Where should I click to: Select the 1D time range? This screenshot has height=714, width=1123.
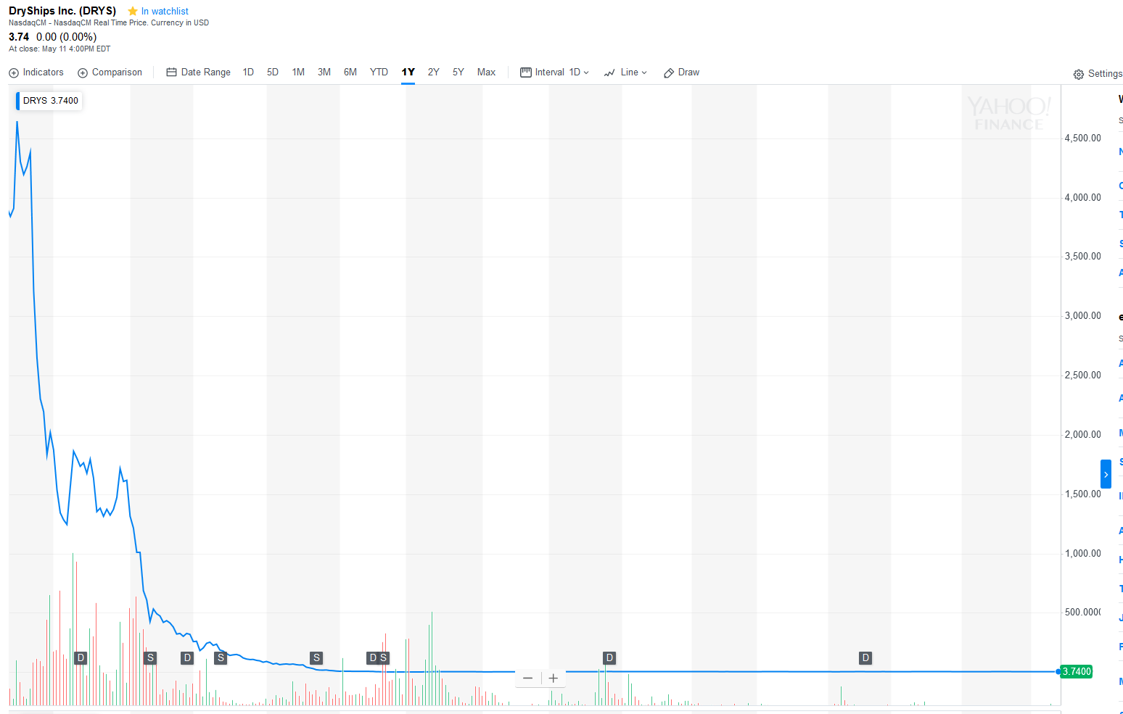pyautogui.click(x=248, y=72)
